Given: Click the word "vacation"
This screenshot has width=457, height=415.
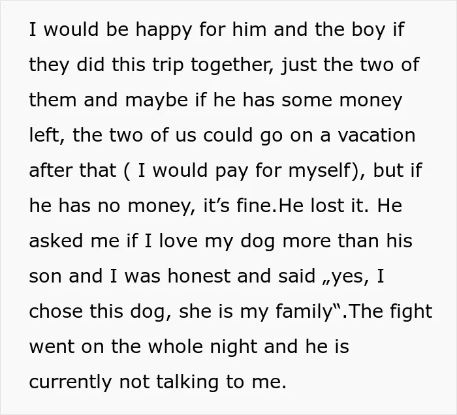Looking at the screenshot, I should [x=377, y=136].
